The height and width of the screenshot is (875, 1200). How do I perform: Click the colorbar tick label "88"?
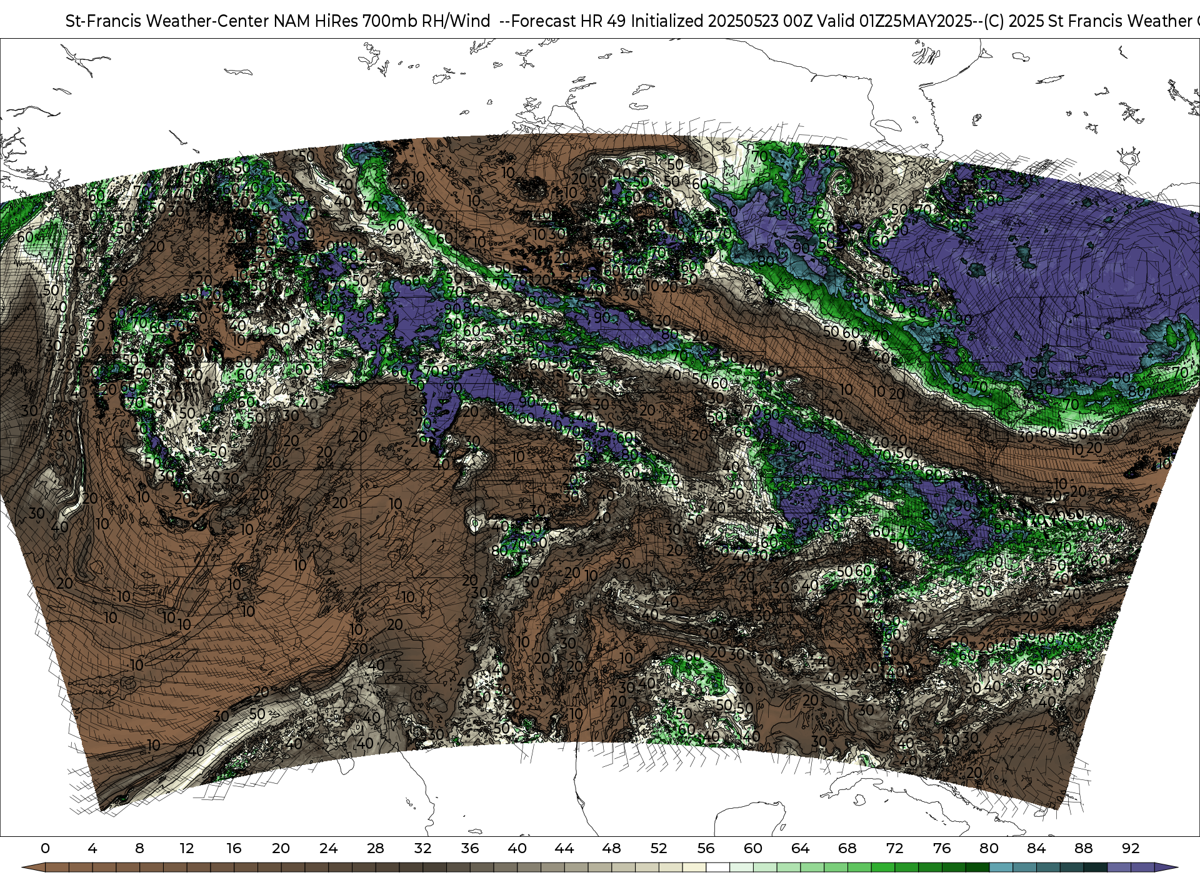(x=1083, y=848)
